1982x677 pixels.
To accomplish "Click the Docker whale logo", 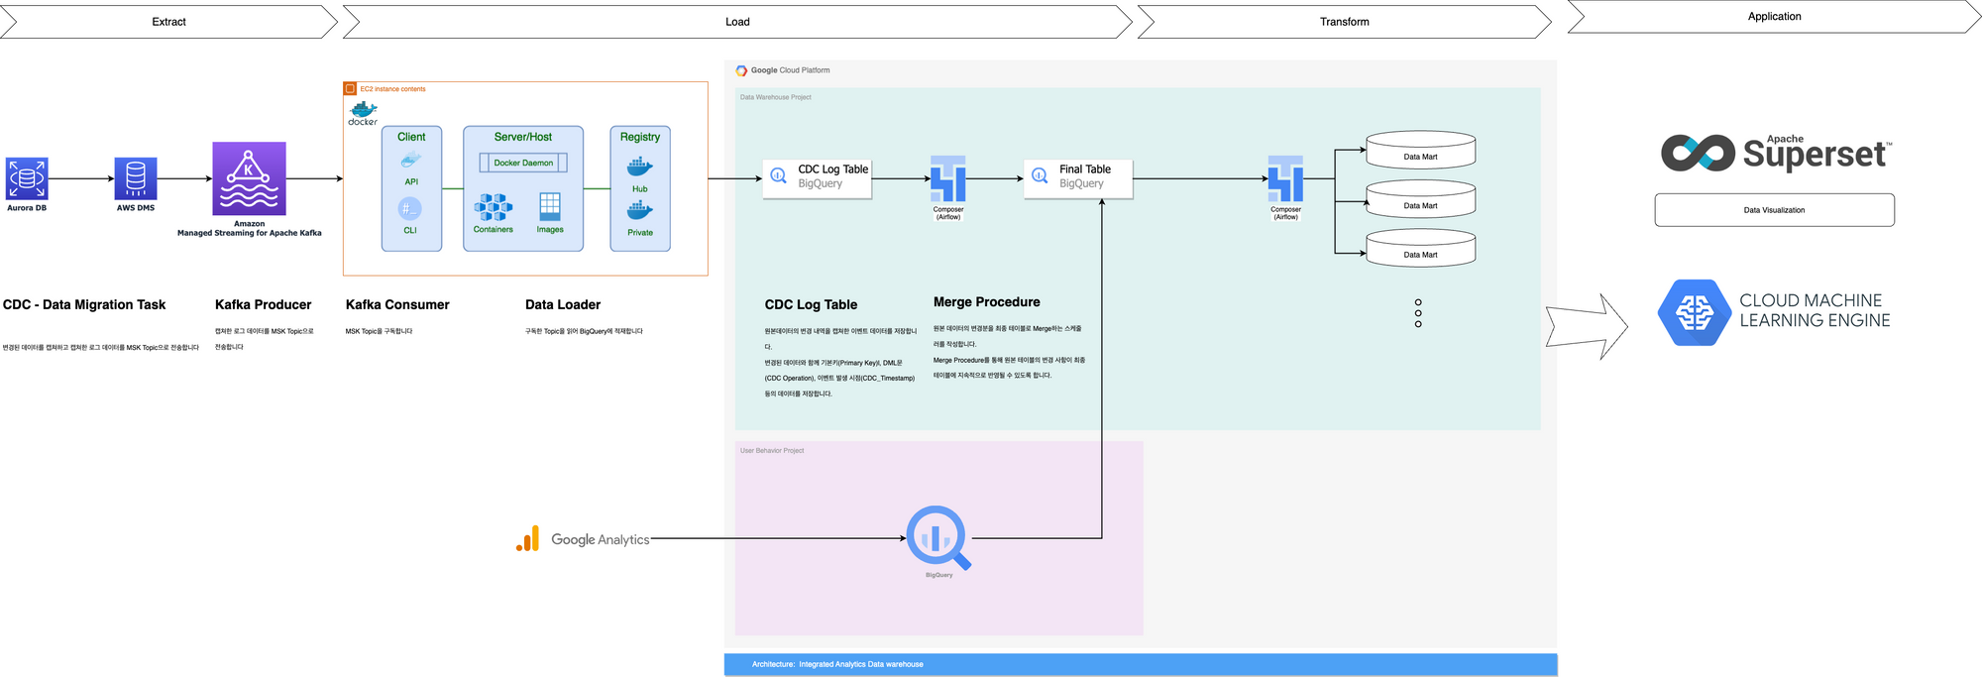I will tap(363, 112).
